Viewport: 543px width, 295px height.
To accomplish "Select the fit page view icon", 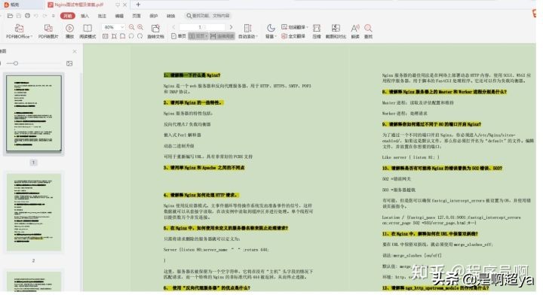I will [x=123, y=36].
